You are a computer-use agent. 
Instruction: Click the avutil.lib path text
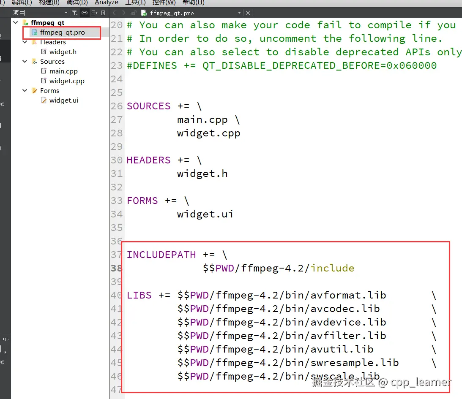pyautogui.click(x=276, y=349)
